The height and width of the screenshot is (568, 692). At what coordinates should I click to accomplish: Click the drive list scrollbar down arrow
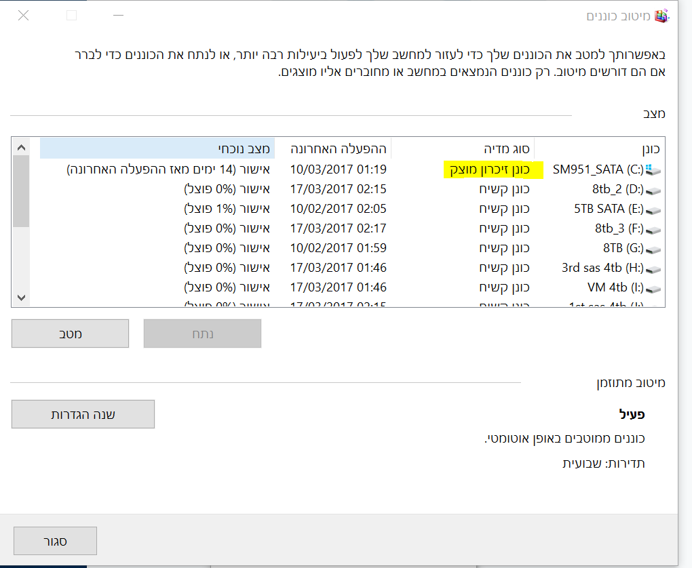click(21, 298)
